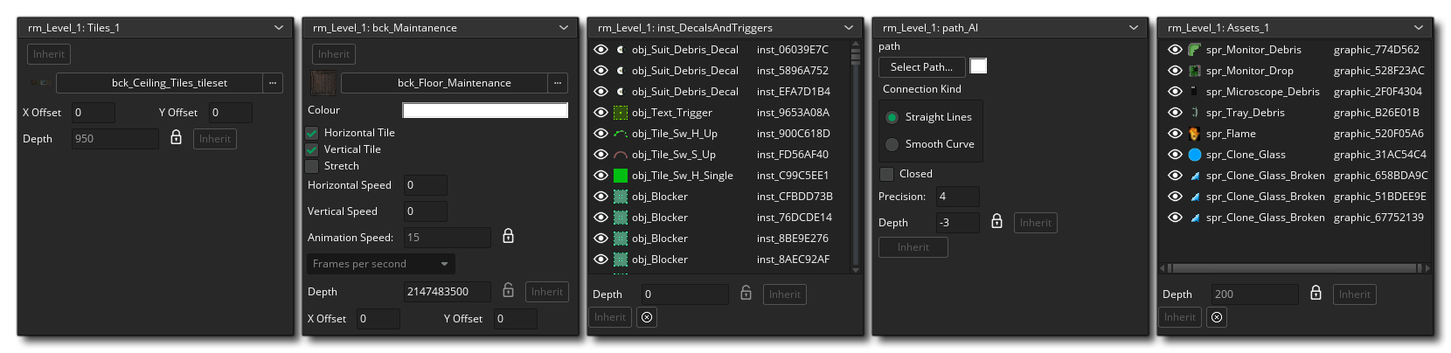Click lock icon next to Tiles_1 depth

176,138
